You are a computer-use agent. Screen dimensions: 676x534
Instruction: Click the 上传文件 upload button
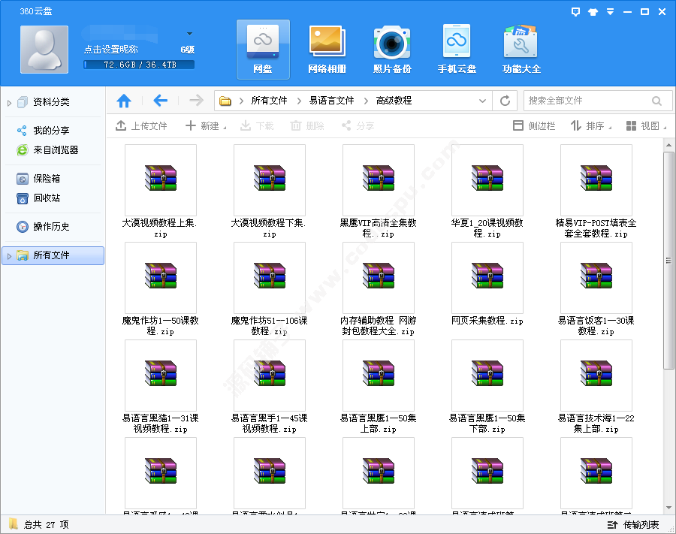141,126
